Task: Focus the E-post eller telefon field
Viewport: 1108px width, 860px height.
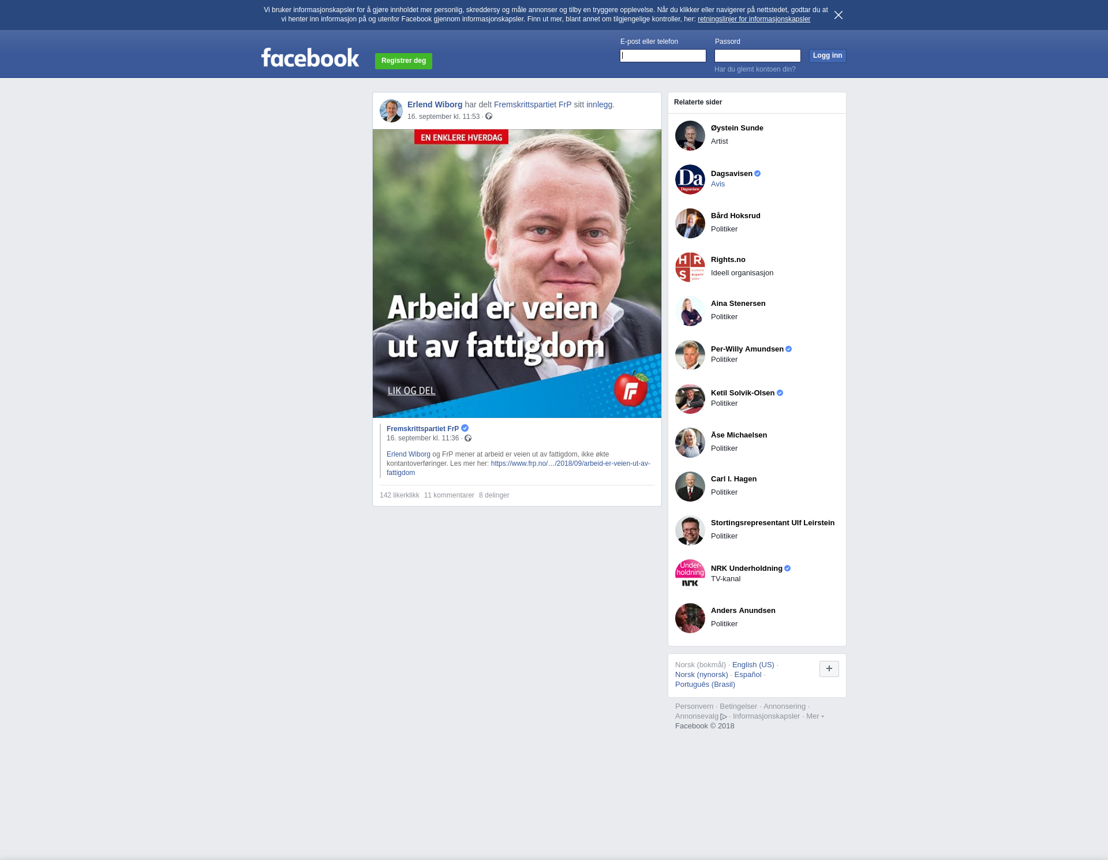Action: (x=662, y=55)
